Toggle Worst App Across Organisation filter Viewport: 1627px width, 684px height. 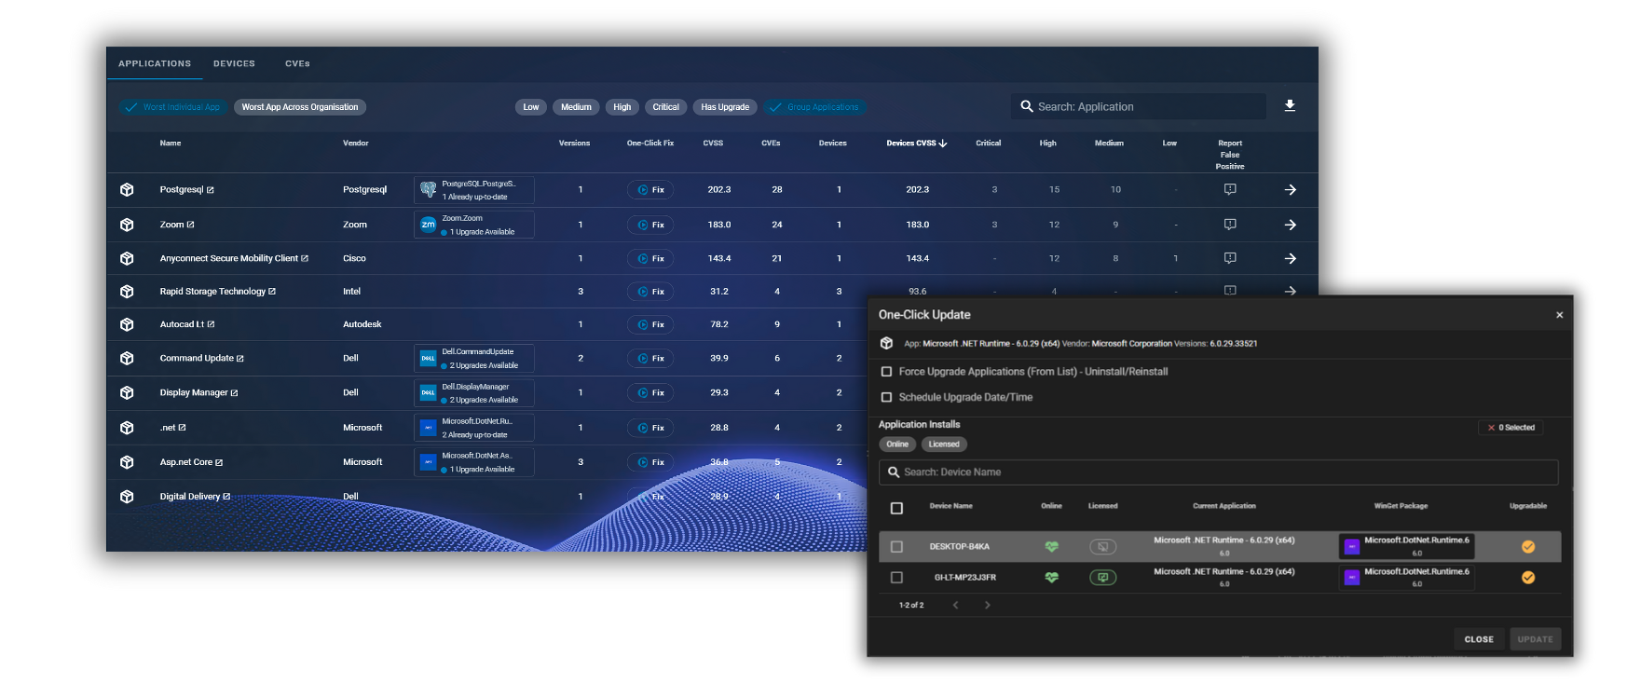[300, 107]
